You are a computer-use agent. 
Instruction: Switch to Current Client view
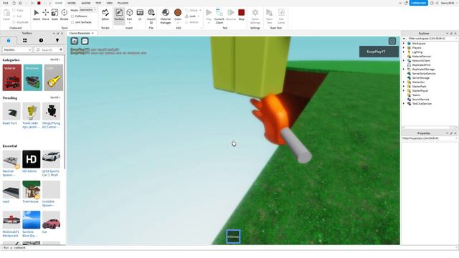pos(219,16)
